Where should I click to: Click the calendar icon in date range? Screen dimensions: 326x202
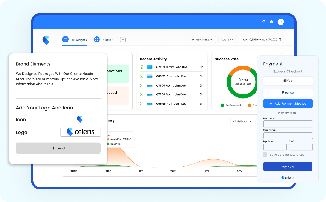pyautogui.click(x=280, y=39)
